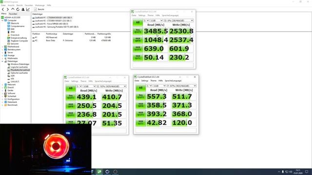Run Seq Q32T1 test beside 3485.5 result
This screenshot has height=175, width=312.
tap(137, 31)
